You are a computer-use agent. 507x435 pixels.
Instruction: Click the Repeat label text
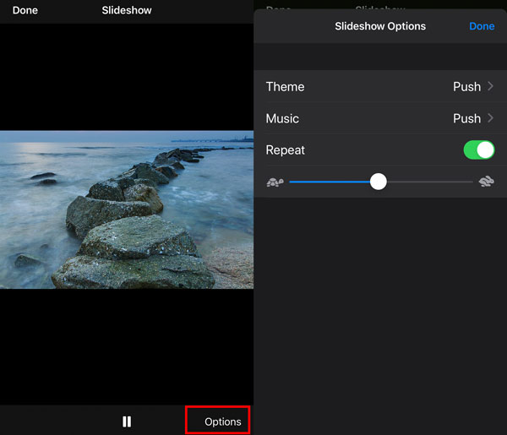pyautogui.click(x=286, y=150)
